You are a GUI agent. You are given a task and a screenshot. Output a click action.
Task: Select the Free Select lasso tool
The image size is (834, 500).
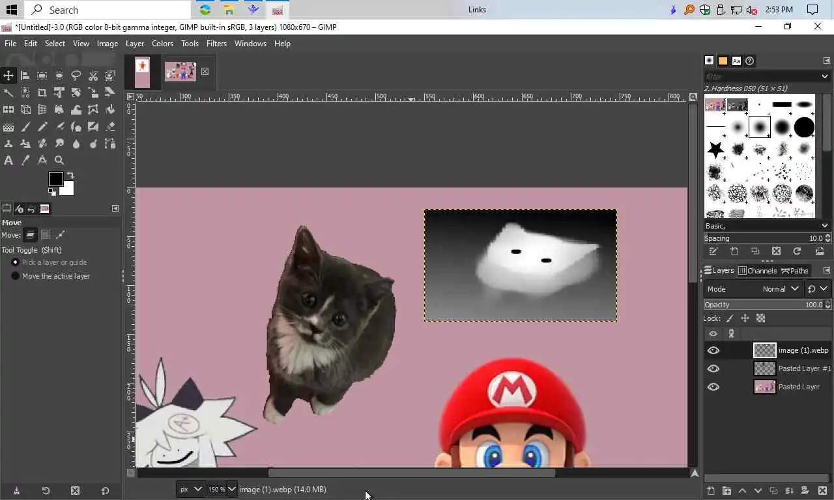[76, 76]
